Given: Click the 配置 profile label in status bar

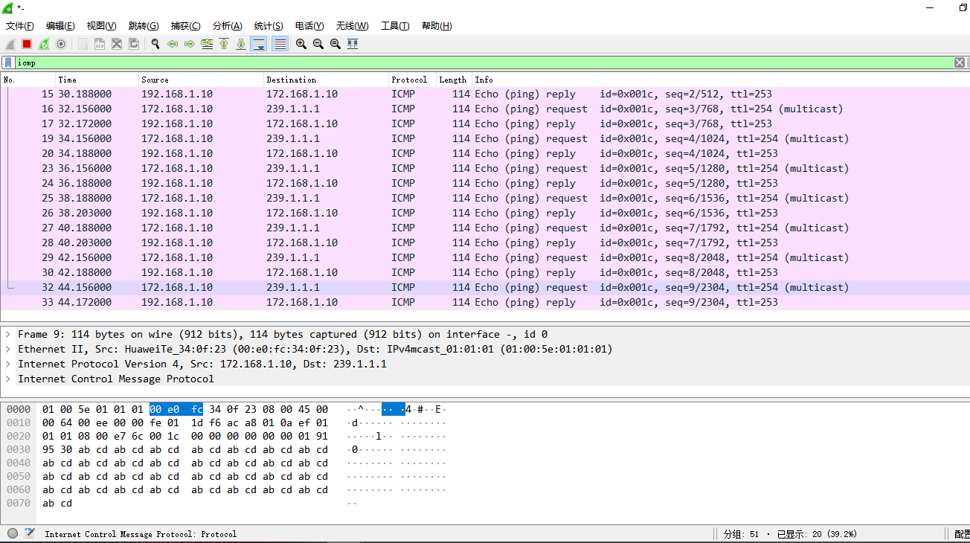Looking at the screenshot, I should click(962, 534).
